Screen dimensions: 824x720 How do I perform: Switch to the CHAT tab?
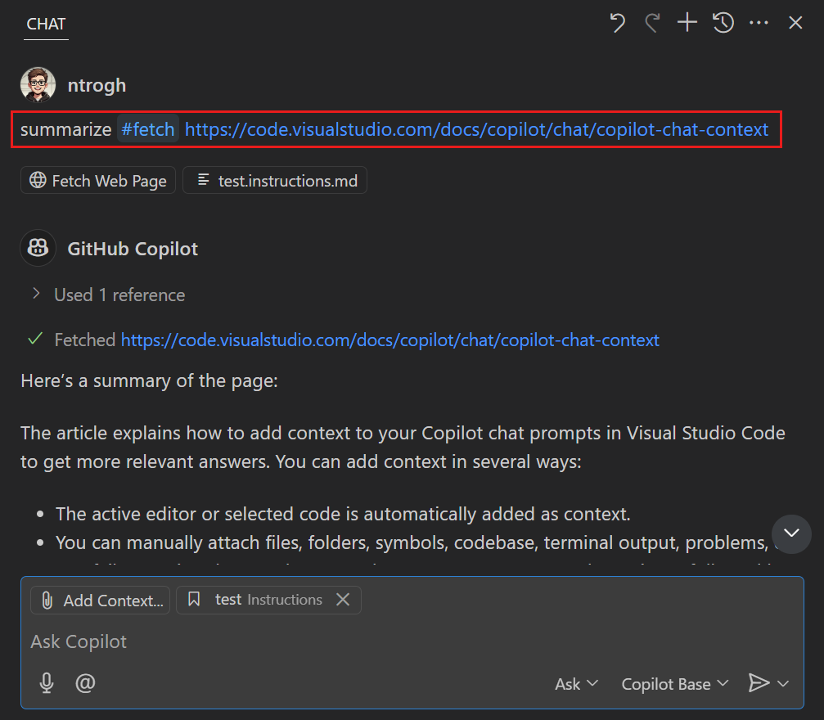(x=46, y=24)
